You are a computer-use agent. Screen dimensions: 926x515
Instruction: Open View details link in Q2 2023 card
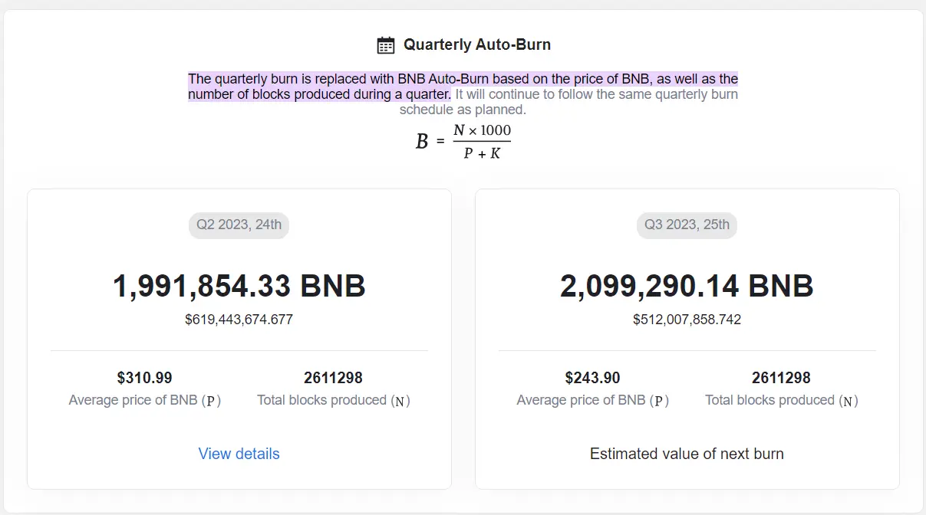239,454
